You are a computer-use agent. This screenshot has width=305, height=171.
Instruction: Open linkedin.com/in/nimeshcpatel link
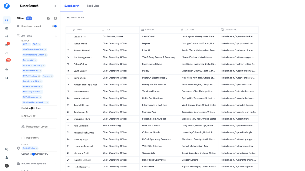click(237, 84)
